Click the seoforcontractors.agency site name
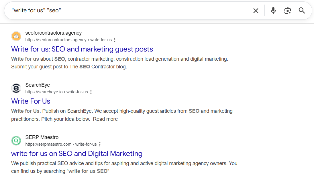This screenshot has width=314, height=182. click(x=54, y=33)
